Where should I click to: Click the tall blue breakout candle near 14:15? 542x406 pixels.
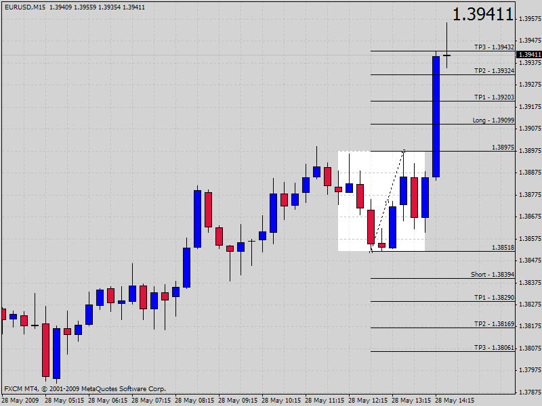pos(436,116)
